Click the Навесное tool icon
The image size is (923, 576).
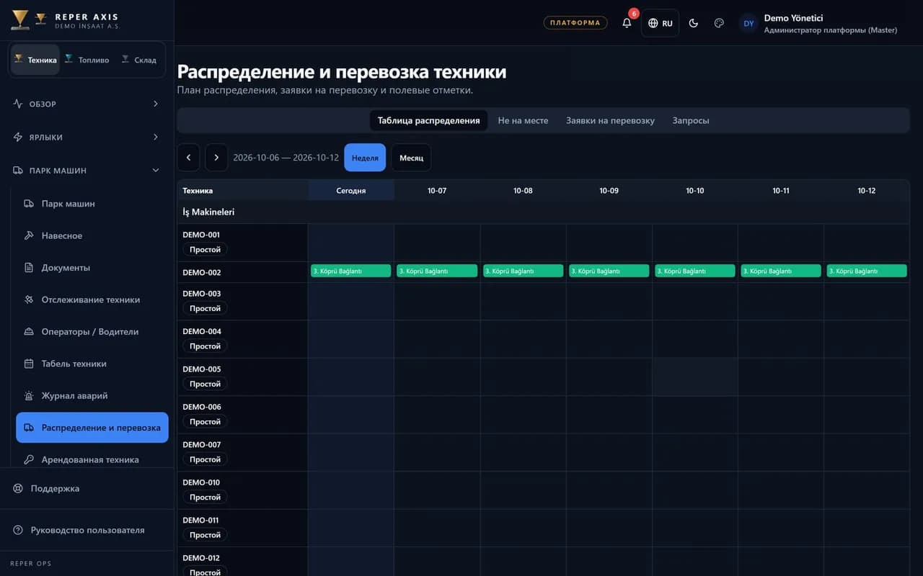[x=29, y=235]
